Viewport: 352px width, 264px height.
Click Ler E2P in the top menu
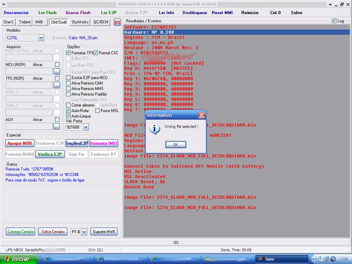click(109, 13)
